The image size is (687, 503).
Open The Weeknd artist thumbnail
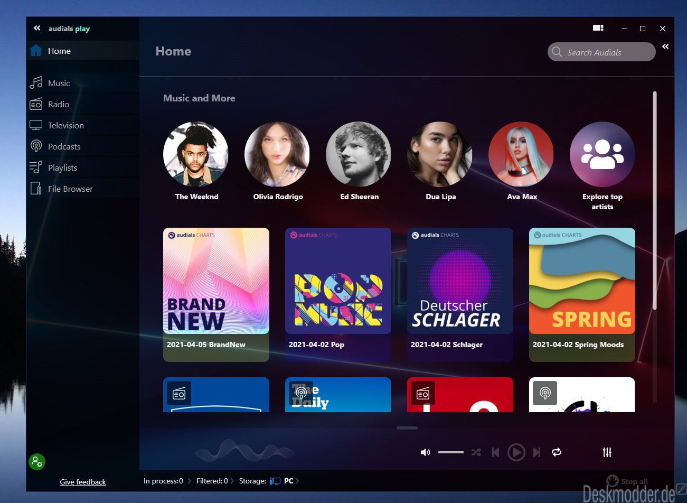[x=196, y=154]
